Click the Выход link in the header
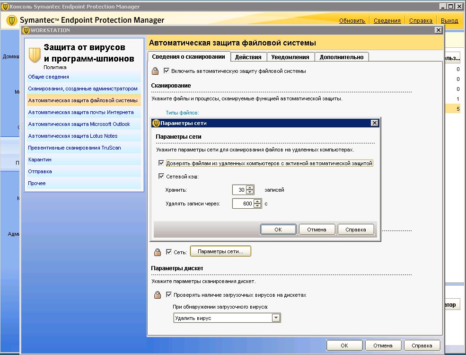The width and height of the screenshot is (466, 355). click(449, 20)
